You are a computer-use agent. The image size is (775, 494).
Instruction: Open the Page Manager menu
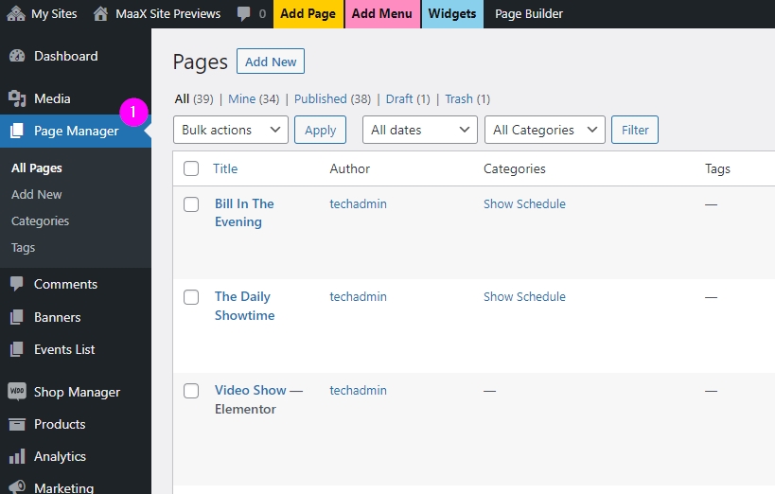point(76,131)
